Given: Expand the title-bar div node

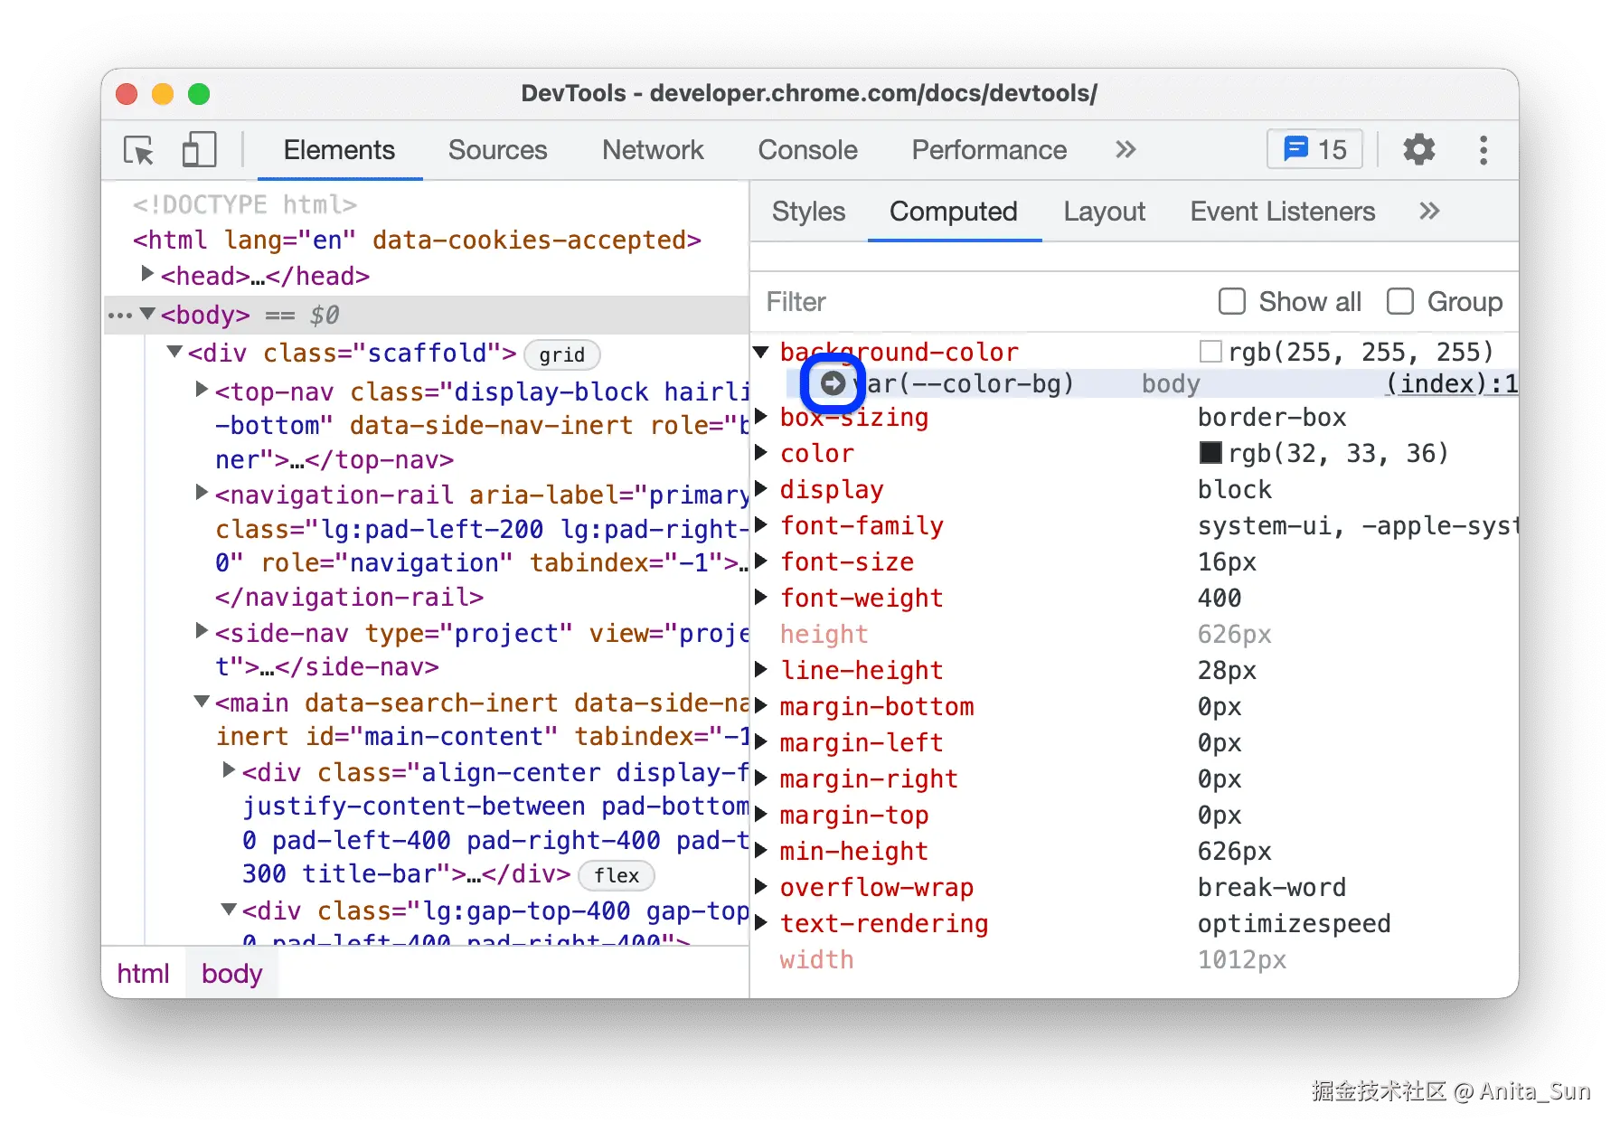Looking at the screenshot, I should [x=229, y=770].
